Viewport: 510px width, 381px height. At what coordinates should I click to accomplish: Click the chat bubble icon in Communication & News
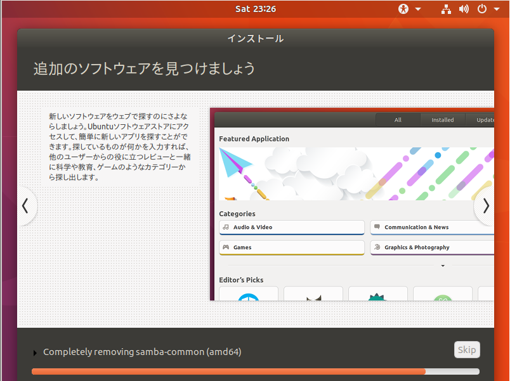(x=377, y=227)
